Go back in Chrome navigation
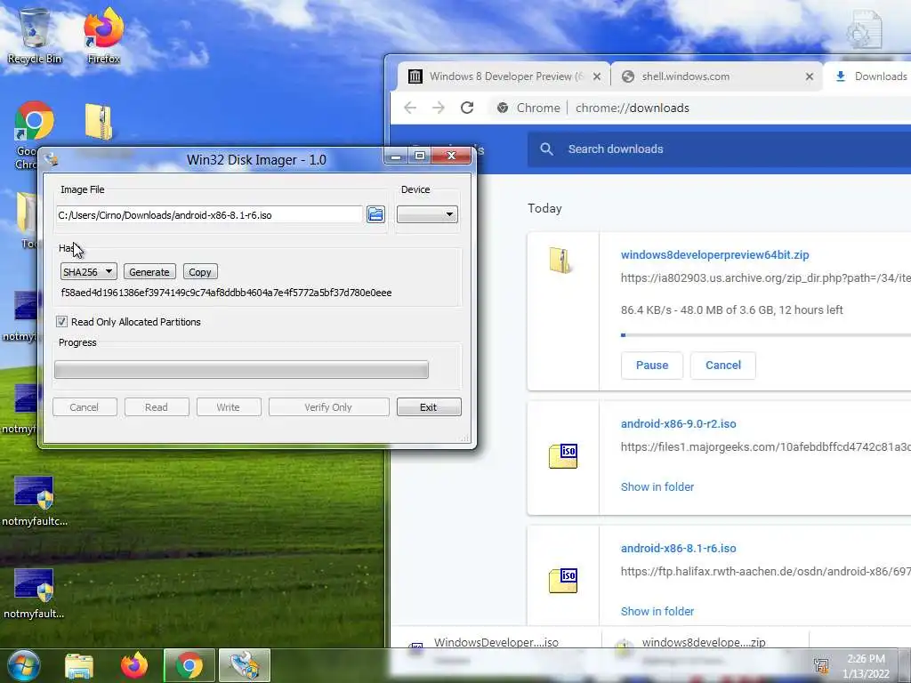Viewport: 911px width, 683px height. click(x=410, y=108)
